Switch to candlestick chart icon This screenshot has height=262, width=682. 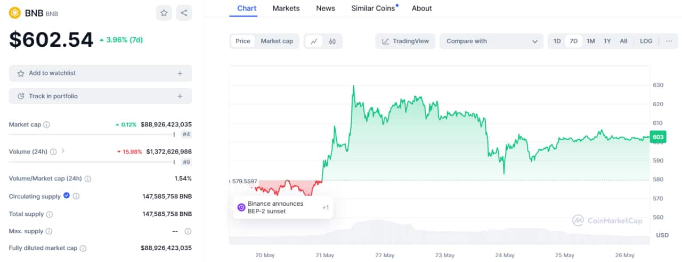(332, 41)
